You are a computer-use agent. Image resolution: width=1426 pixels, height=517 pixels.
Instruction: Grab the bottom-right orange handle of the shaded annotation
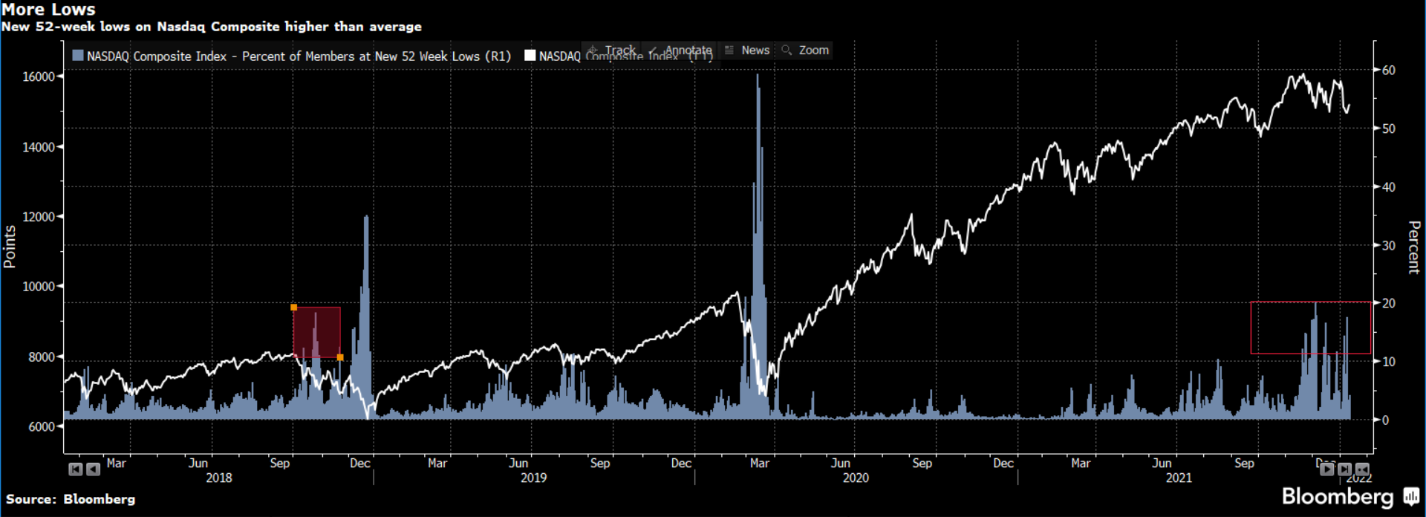(340, 357)
